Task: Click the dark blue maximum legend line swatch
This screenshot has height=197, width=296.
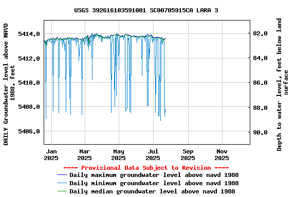Action: point(62,175)
